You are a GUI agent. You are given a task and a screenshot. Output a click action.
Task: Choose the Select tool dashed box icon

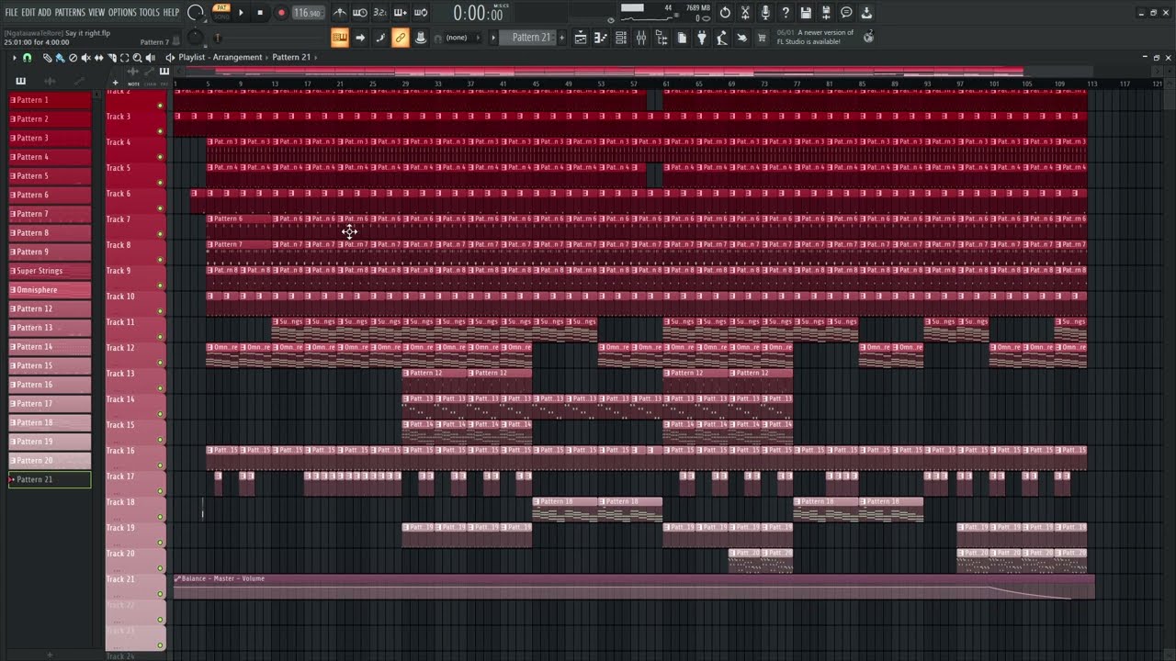tap(124, 57)
